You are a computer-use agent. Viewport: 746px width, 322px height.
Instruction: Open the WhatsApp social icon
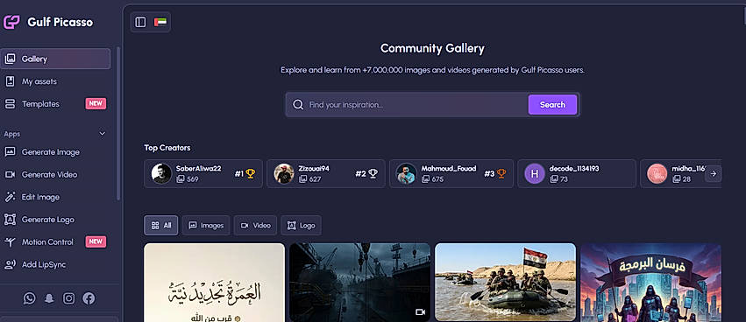tap(30, 298)
